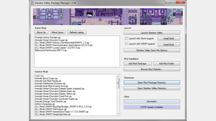Install Build for SMAPI support
Image resolution: width=216 pixels, height=121 pixels.
tap(169, 45)
